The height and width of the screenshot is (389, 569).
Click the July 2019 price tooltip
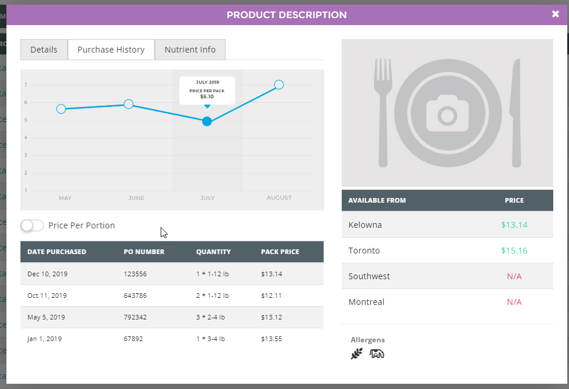tap(207, 91)
